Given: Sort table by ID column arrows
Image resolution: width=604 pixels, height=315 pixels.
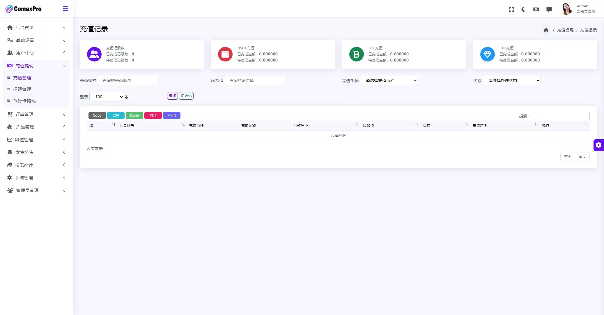Looking at the screenshot, I should [114, 125].
